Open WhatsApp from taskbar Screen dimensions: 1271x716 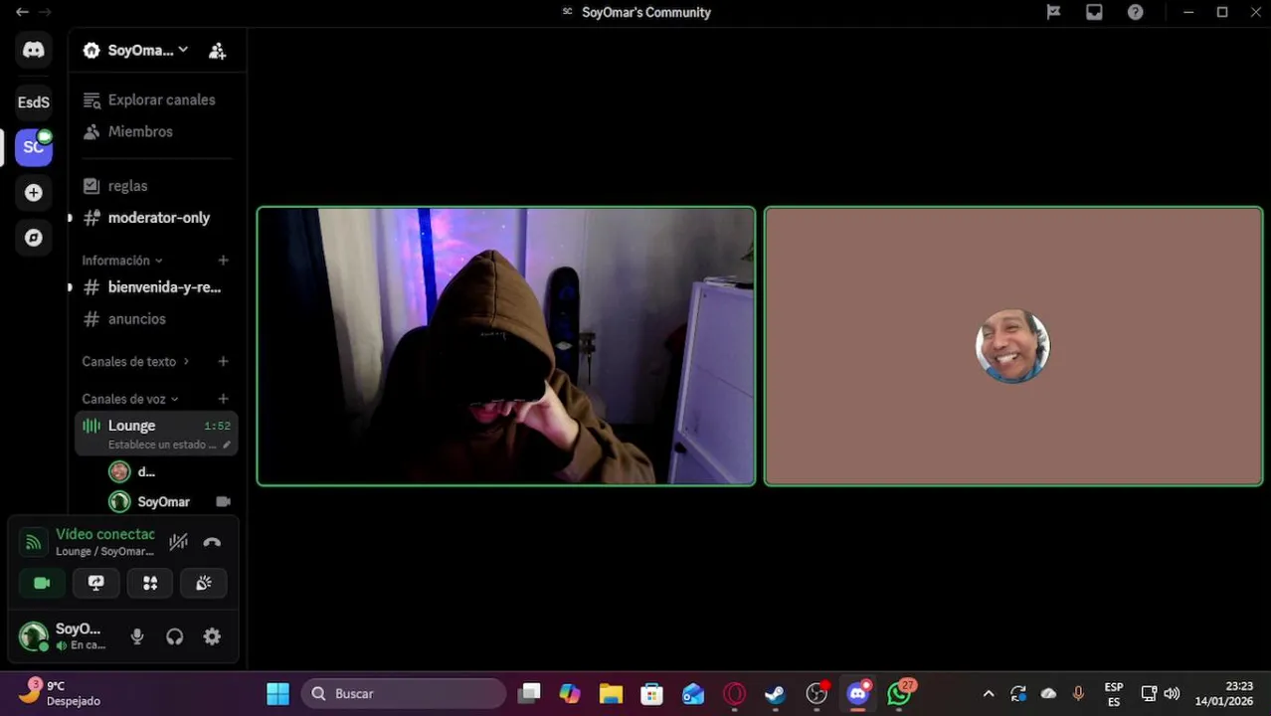coord(900,693)
